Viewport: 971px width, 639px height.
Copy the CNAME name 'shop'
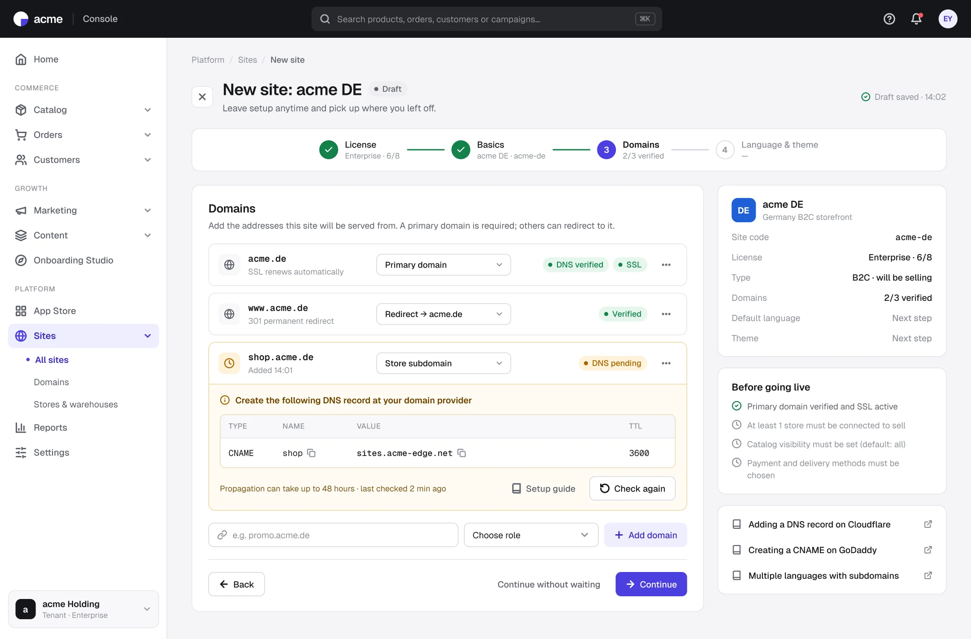pyautogui.click(x=311, y=453)
